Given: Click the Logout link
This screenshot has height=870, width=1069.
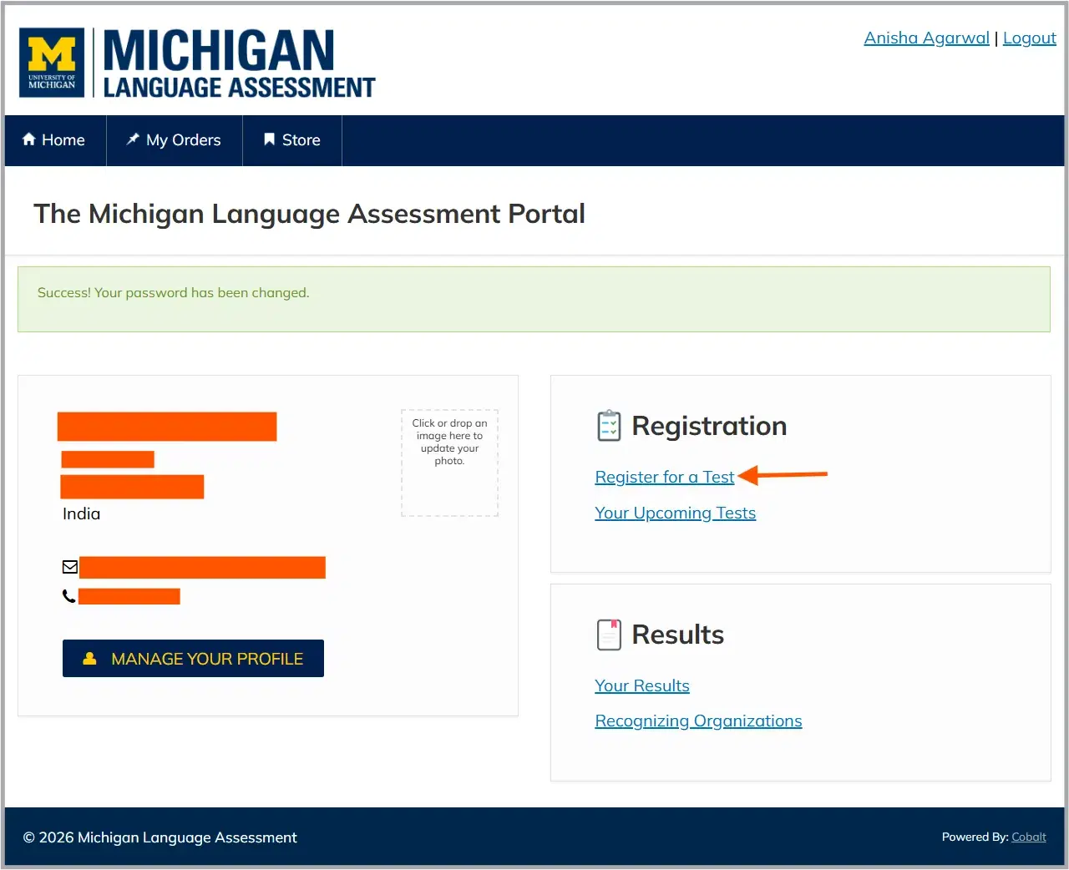Looking at the screenshot, I should tap(1029, 38).
